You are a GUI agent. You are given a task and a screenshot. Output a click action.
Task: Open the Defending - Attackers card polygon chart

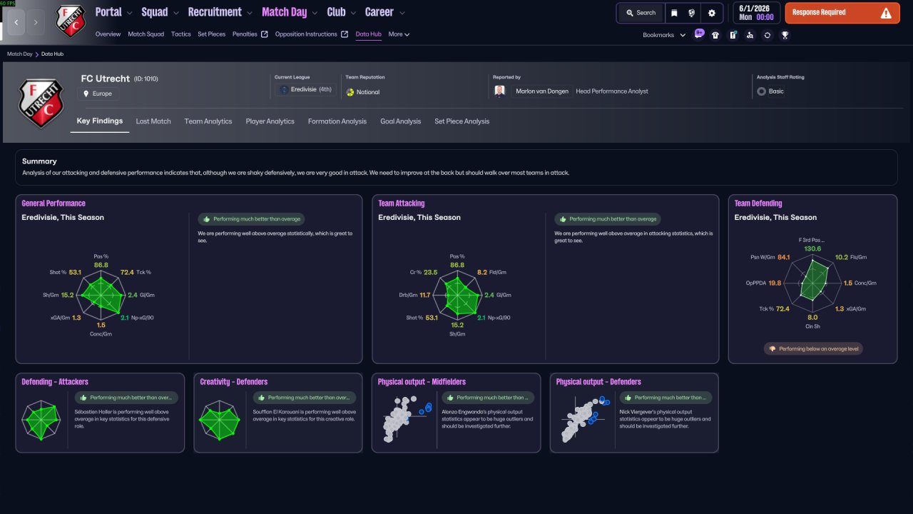coord(42,420)
